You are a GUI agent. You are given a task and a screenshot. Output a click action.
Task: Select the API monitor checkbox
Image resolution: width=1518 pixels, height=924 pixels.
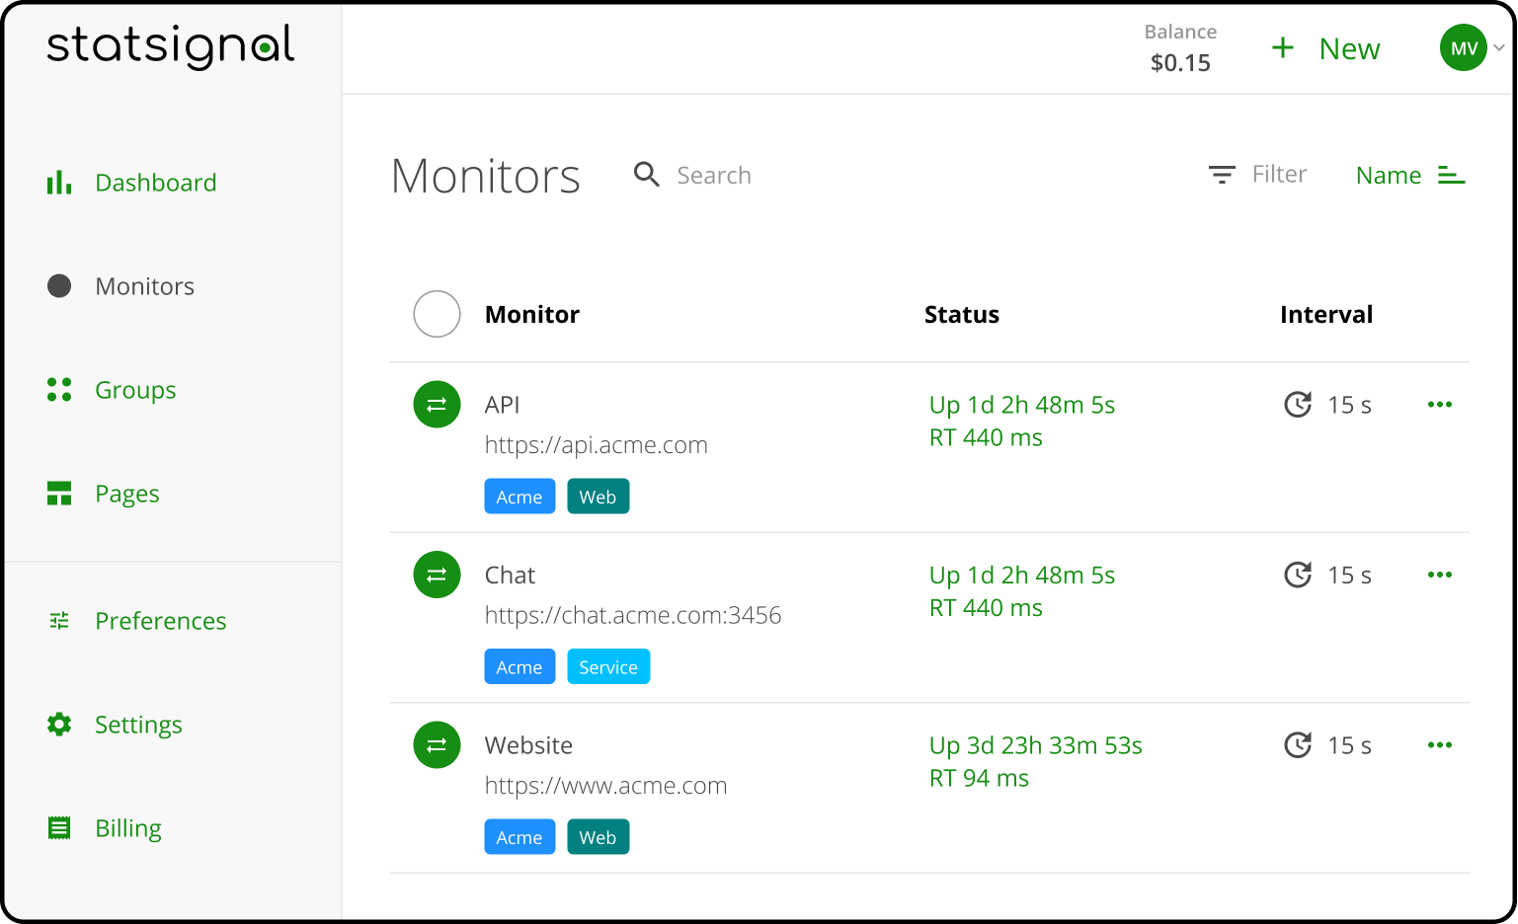pyautogui.click(x=437, y=405)
